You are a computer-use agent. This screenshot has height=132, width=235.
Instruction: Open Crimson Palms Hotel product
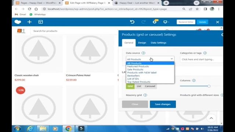pos(78,75)
